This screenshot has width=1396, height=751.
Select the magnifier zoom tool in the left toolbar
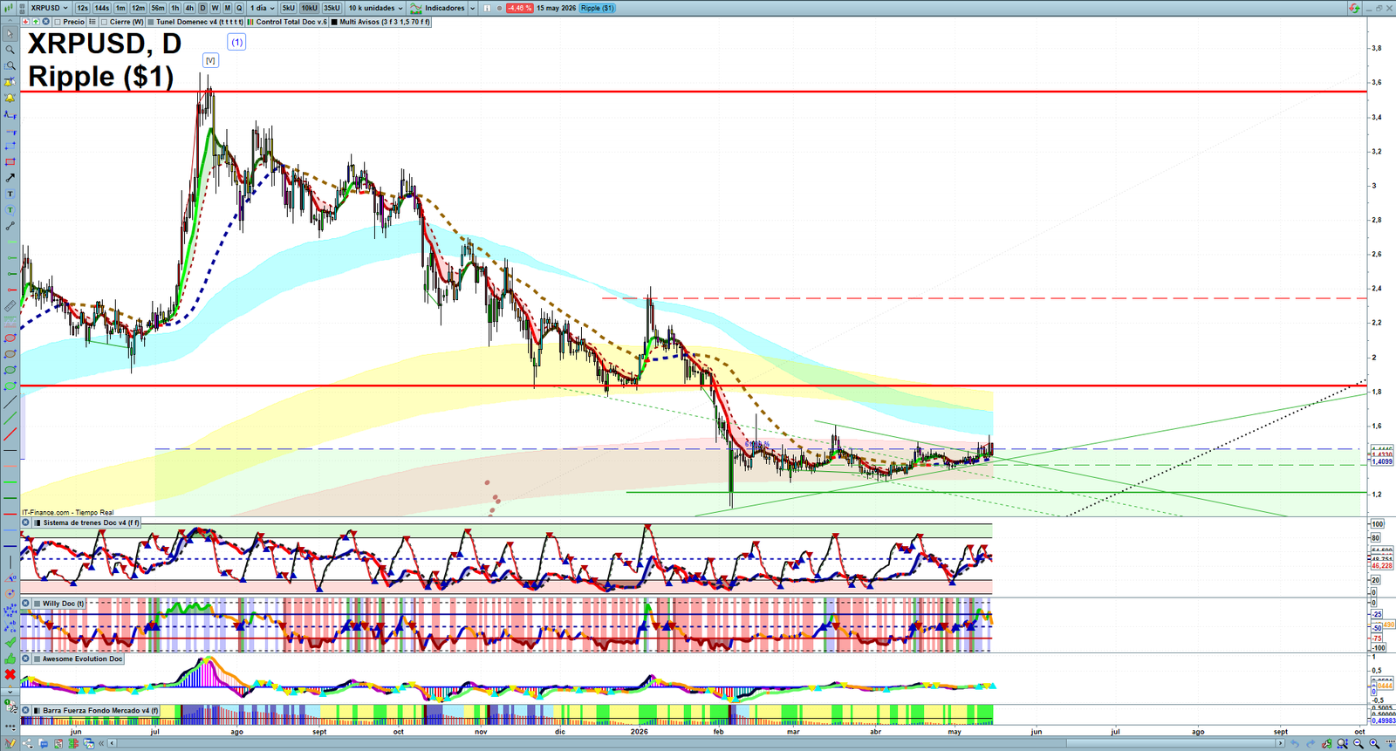point(10,50)
